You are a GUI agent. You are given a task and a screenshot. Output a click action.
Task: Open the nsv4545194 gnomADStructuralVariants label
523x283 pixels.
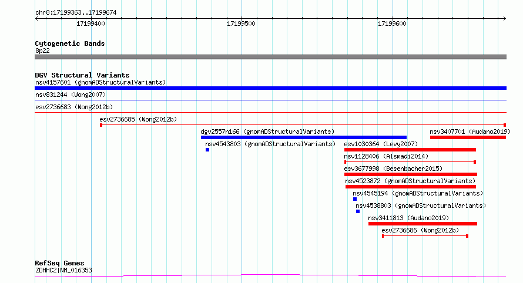(x=418, y=193)
